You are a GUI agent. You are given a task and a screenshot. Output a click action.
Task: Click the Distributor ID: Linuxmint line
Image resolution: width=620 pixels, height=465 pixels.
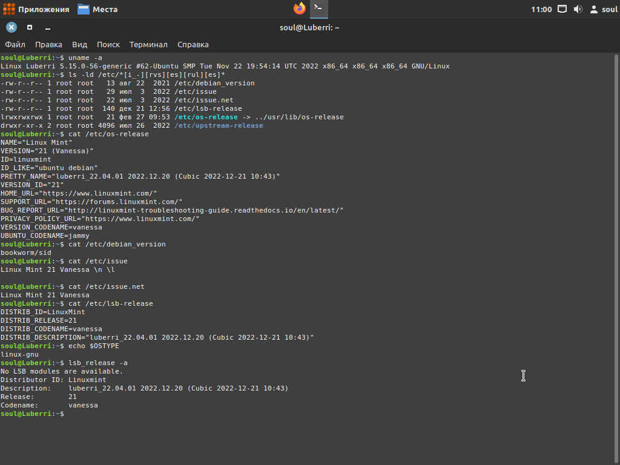53,380
